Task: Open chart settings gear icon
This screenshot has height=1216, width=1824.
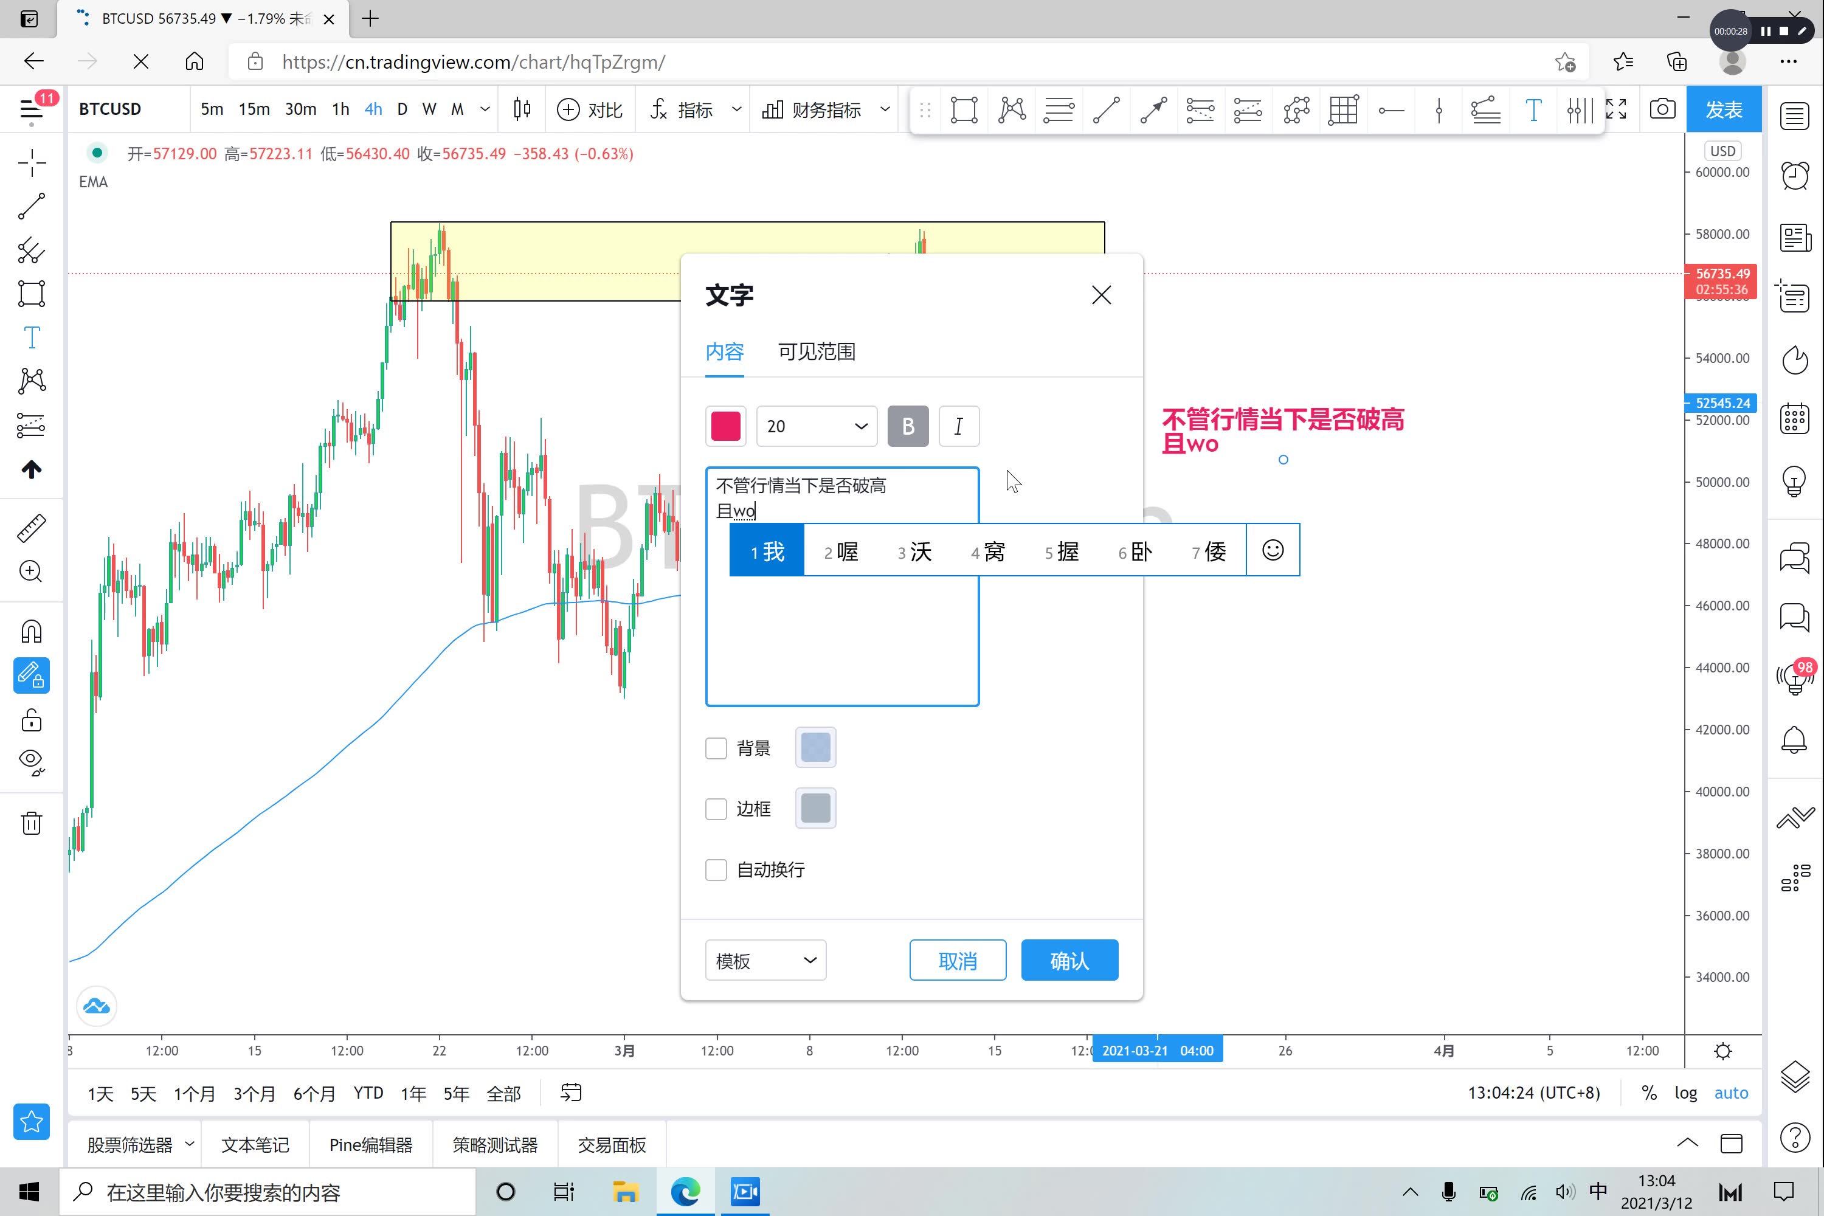Action: coord(1723,1051)
